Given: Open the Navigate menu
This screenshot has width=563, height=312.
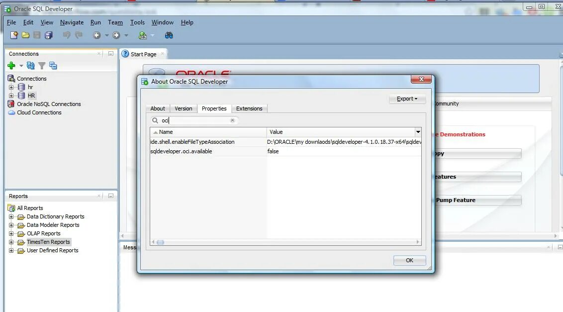Looking at the screenshot, I should coord(72,22).
